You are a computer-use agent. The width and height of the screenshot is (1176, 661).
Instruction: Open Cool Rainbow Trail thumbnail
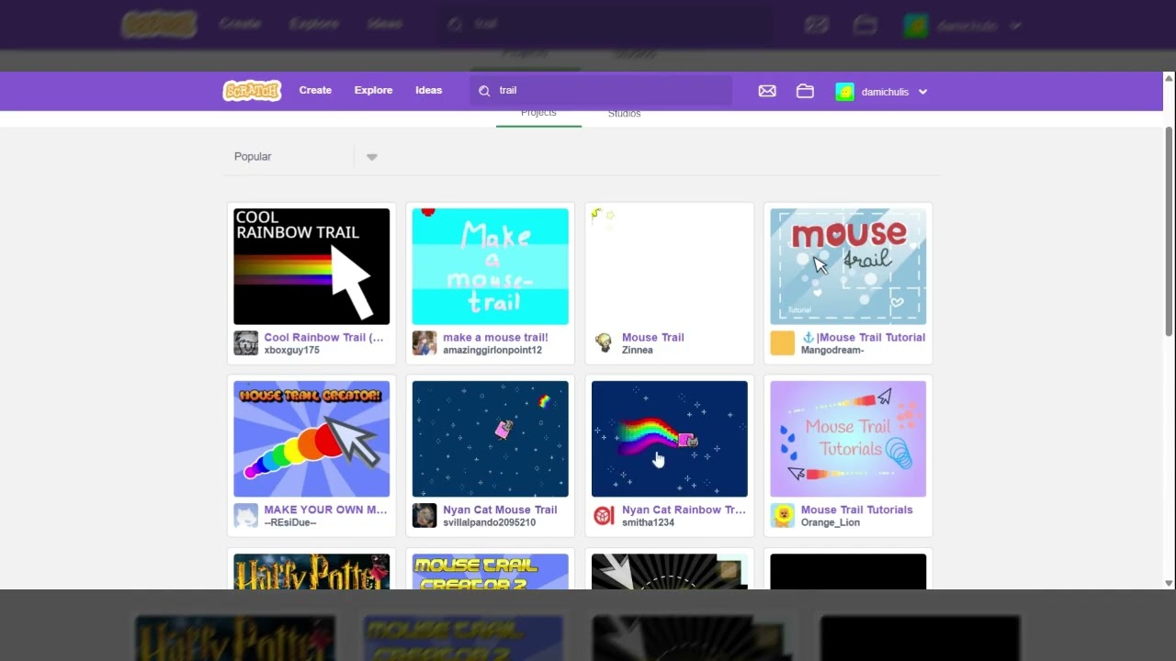tap(311, 266)
